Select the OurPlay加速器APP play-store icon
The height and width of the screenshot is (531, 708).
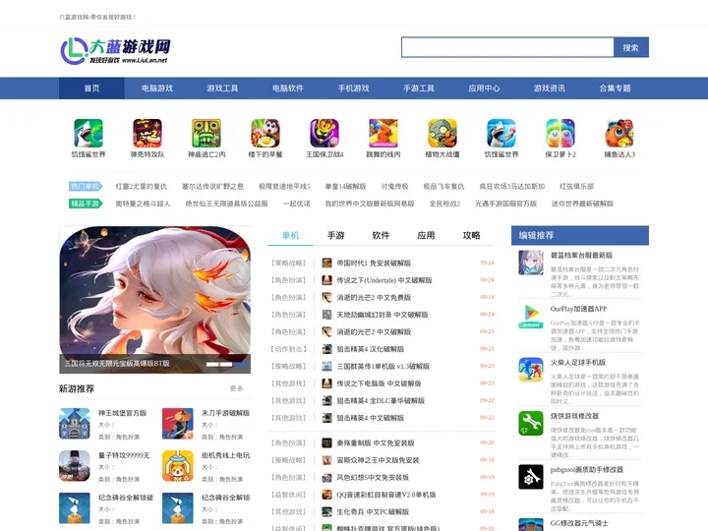click(531, 316)
